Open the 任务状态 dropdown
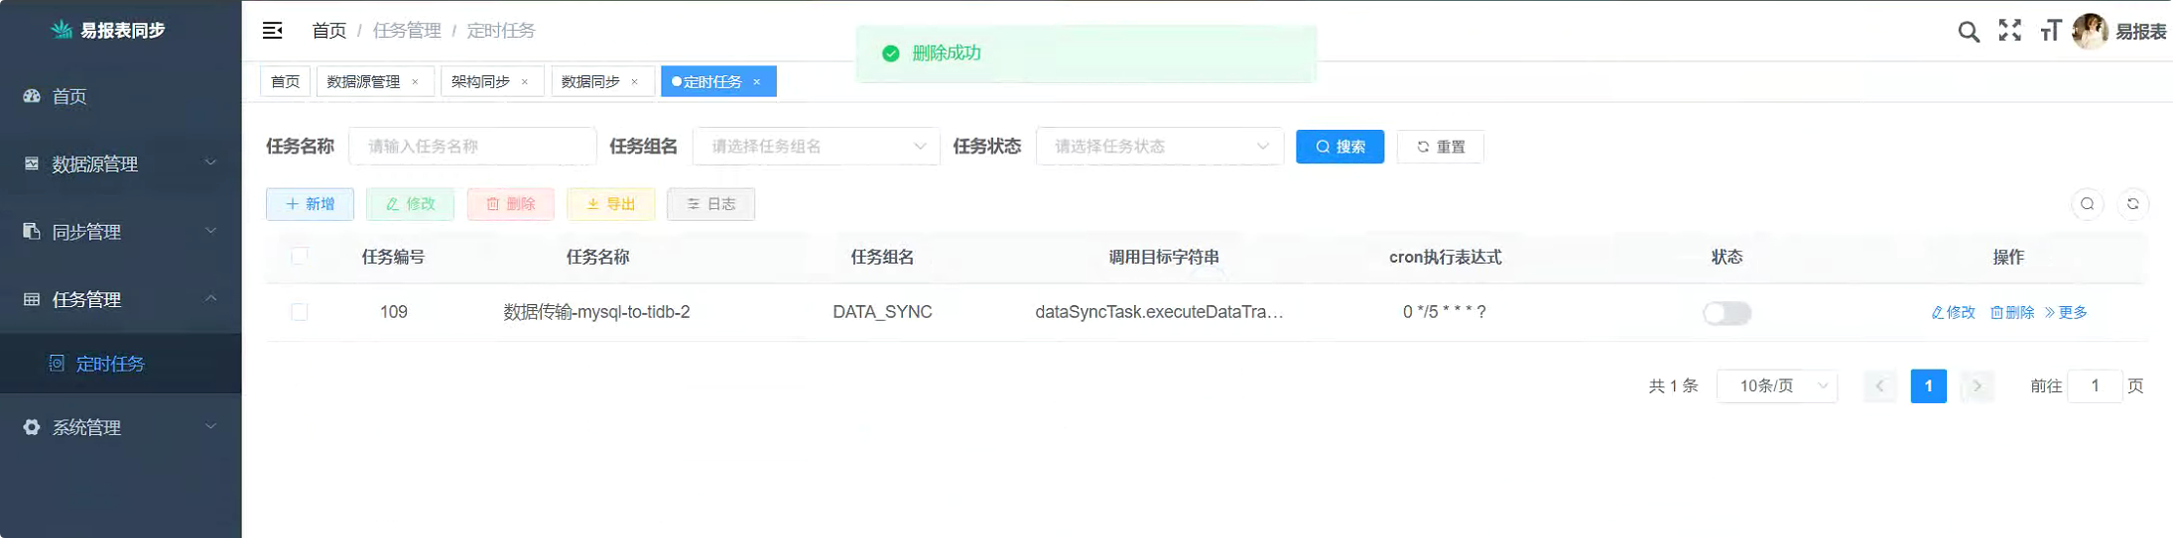This screenshot has width=2173, height=538. 1159,147
